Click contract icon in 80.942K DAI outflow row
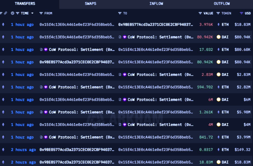The height and width of the screenshot is (166, 253). click(x=120, y=37)
